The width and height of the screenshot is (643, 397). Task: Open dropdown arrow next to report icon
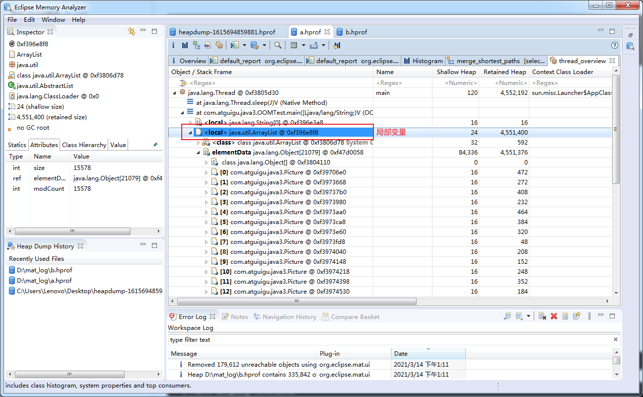[x=244, y=45]
